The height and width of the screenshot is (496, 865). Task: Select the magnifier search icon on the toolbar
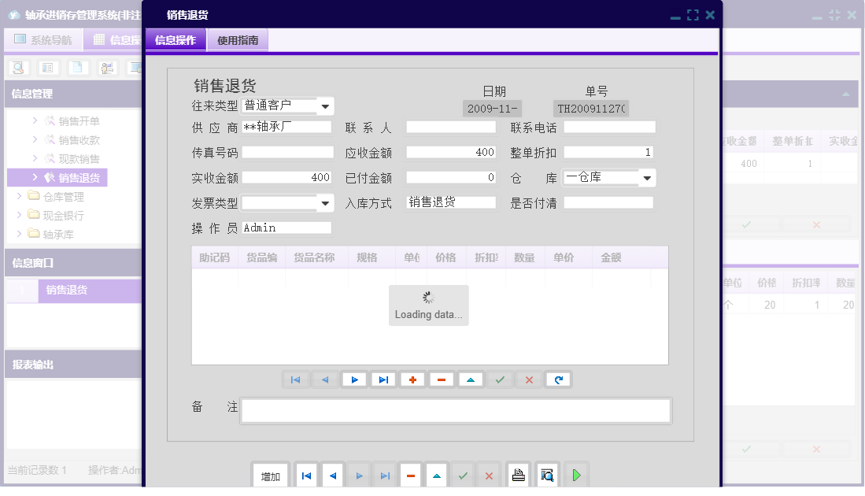pyautogui.click(x=17, y=68)
